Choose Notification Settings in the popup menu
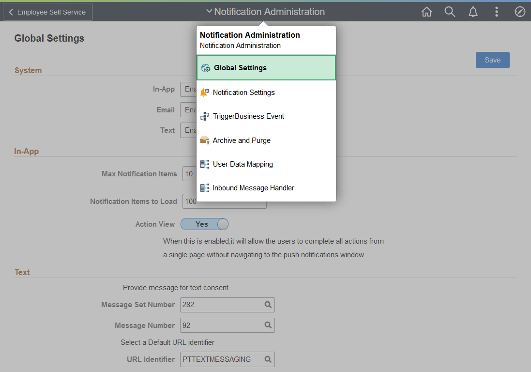Image resolution: width=531 pixels, height=372 pixels. pos(244,92)
